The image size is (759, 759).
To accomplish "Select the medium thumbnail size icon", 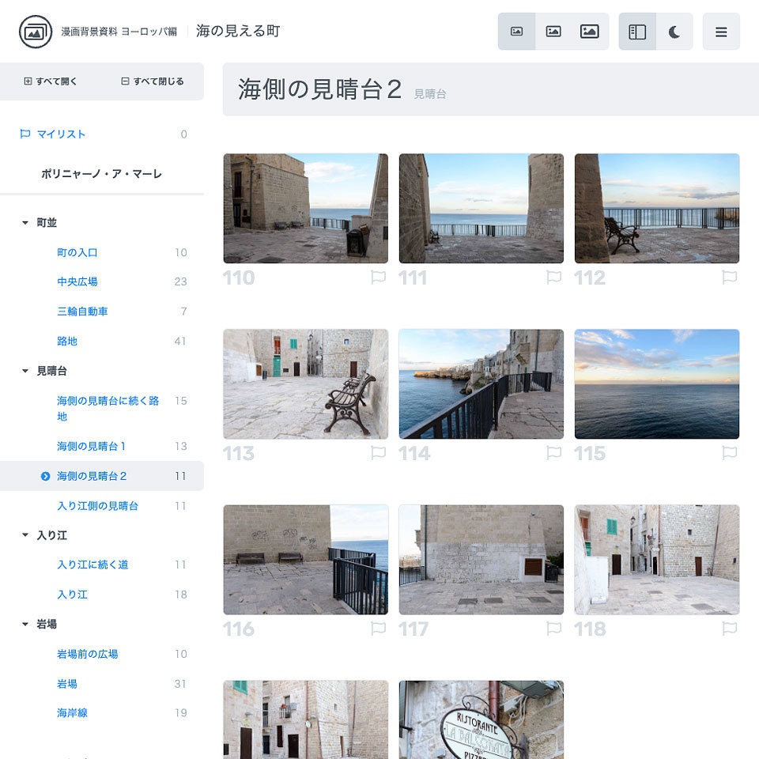I will (x=553, y=32).
